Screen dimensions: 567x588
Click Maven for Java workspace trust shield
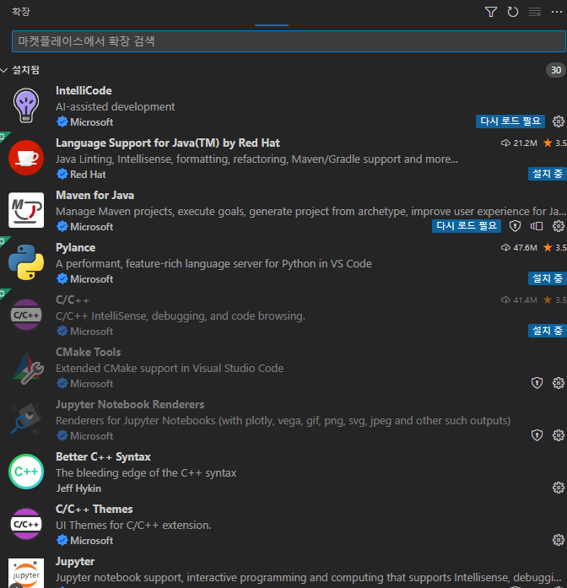515,226
